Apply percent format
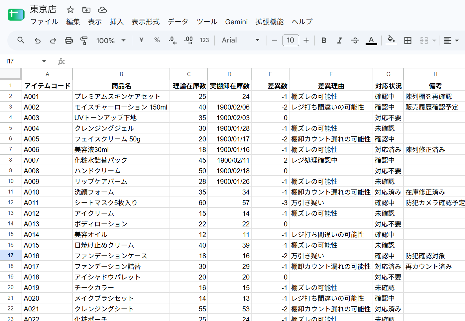The image size is (465, 321). [x=157, y=40]
